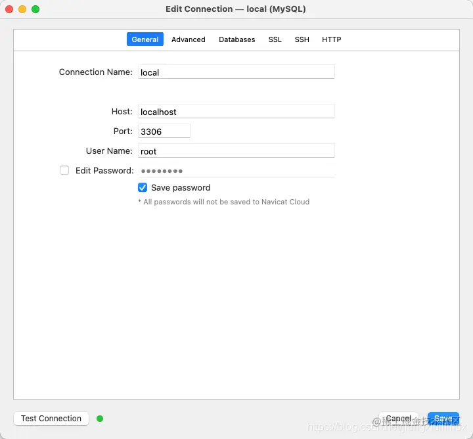473x439 pixels.
Task: Click the masked password field
Action: pyautogui.click(x=236, y=171)
